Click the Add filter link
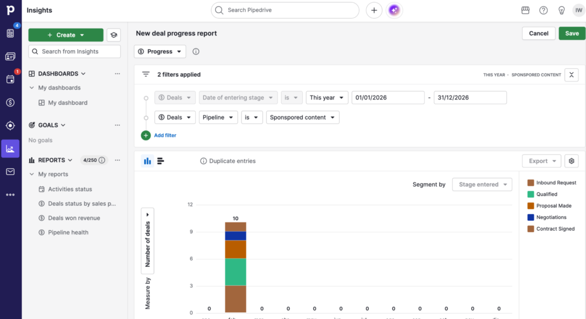The height and width of the screenshot is (319, 586). (165, 135)
